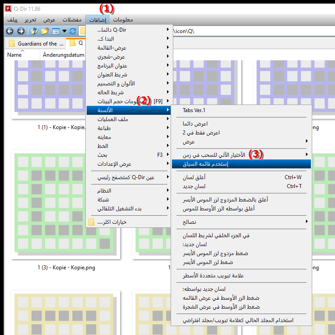Expand the عنوان البرنامج submenu
Screen dimensions: 335x335
pyautogui.click(x=128, y=66)
